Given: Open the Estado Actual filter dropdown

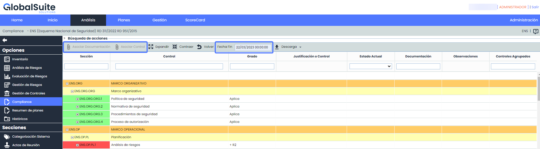Looking at the screenshot, I should click(371, 66).
